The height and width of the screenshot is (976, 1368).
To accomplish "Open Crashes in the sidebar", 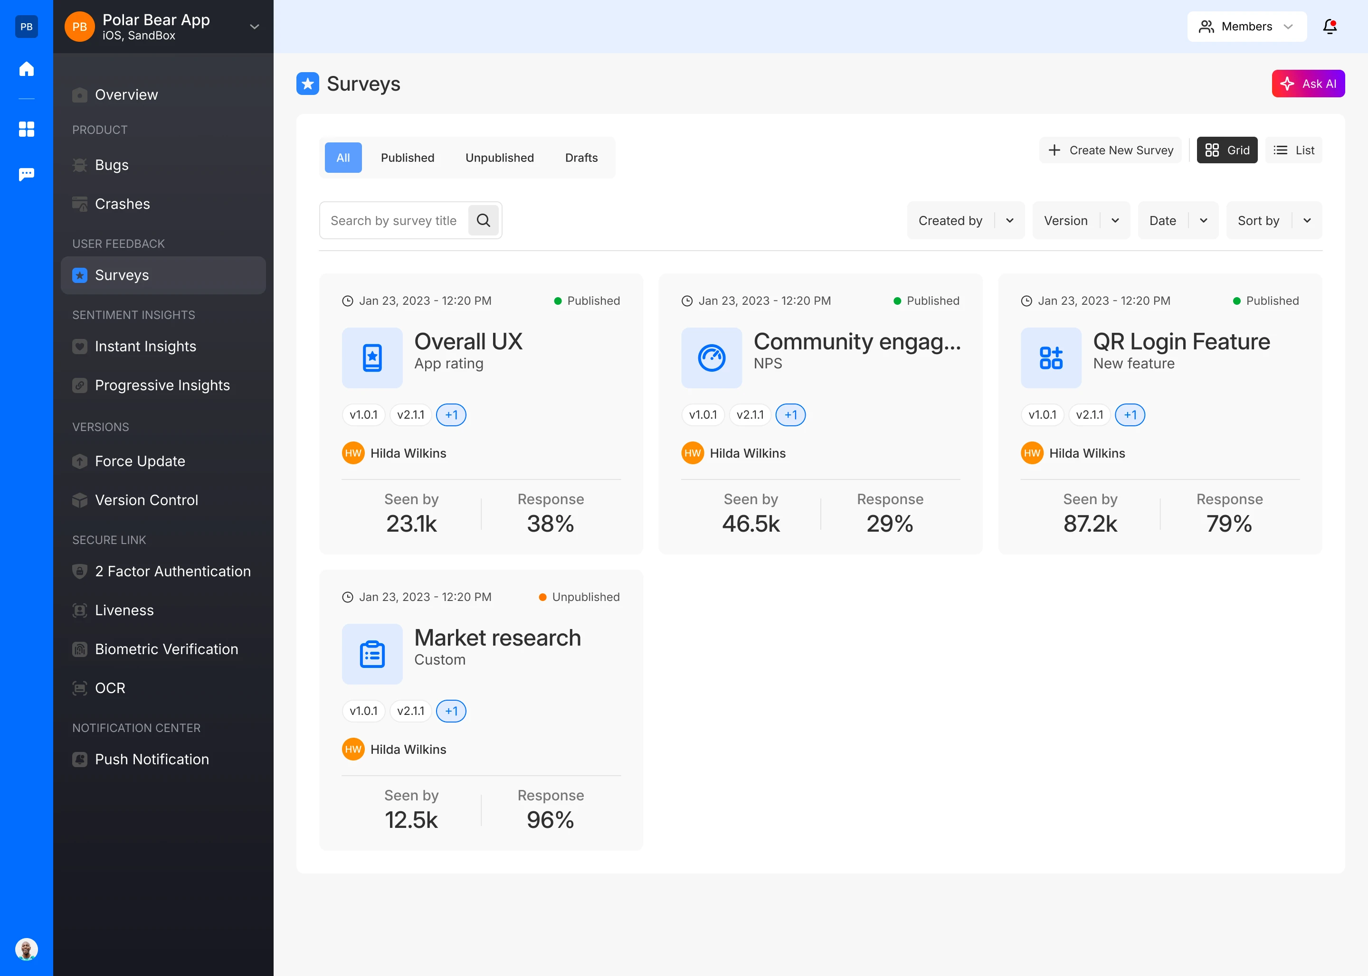I will [x=123, y=204].
